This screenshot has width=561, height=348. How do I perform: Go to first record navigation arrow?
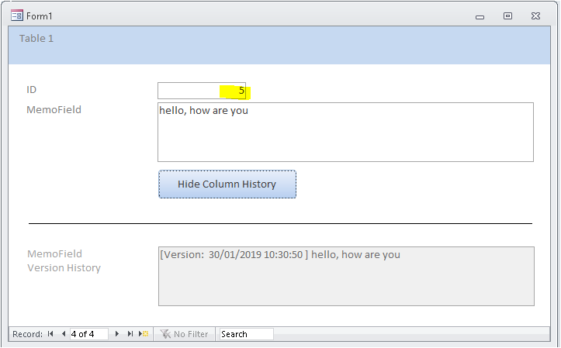pos(50,334)
